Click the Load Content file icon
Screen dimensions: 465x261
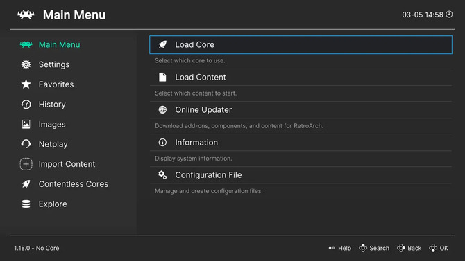tap(162, 78)
